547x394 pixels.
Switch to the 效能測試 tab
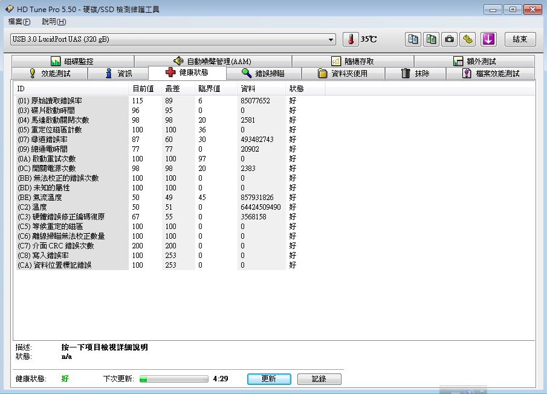tap(50, 73)
